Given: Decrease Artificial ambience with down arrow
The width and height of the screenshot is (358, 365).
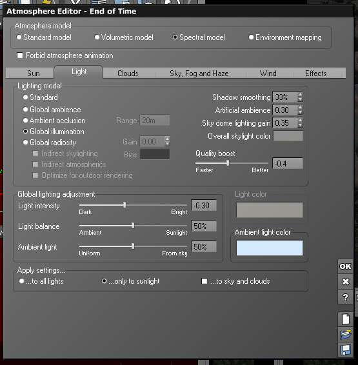Looking at the screenshot, I should point(300,112).
